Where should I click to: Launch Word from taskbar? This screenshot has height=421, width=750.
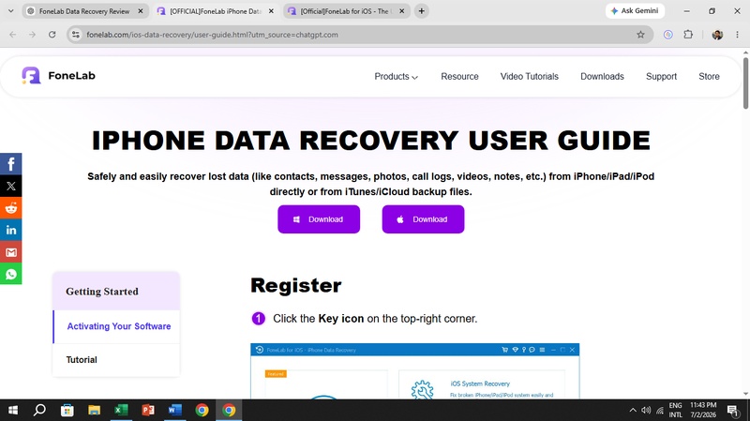(175, 410)
